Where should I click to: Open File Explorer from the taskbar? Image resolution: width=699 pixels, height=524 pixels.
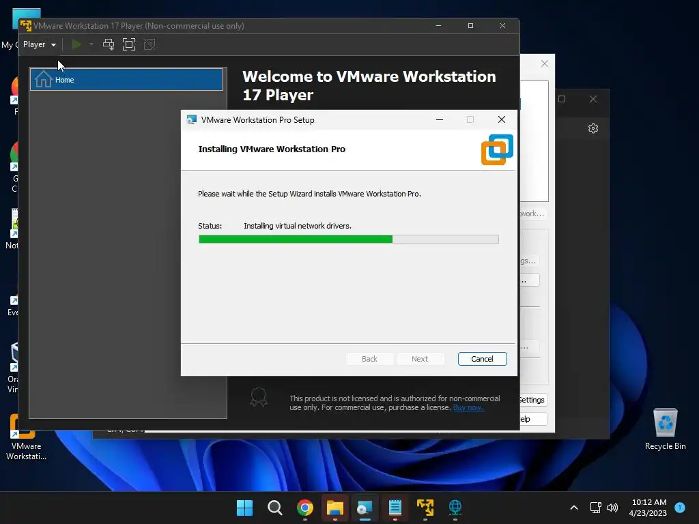click(x=334, y=508)
